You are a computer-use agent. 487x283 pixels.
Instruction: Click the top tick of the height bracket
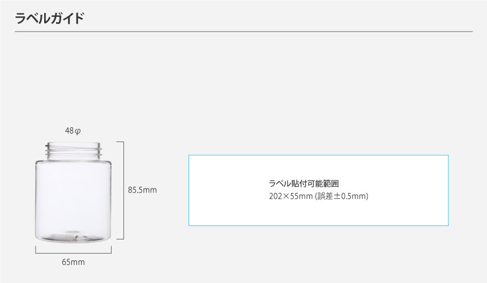coord(120,141)
